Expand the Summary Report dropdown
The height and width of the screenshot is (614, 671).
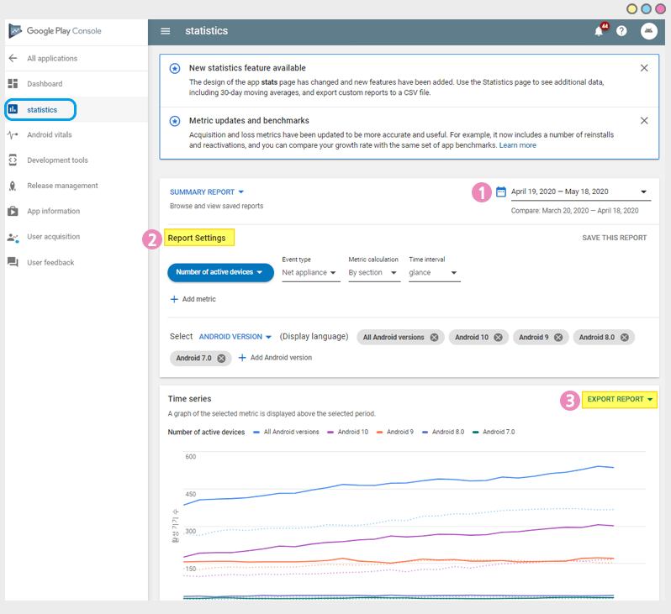point(207,192)
